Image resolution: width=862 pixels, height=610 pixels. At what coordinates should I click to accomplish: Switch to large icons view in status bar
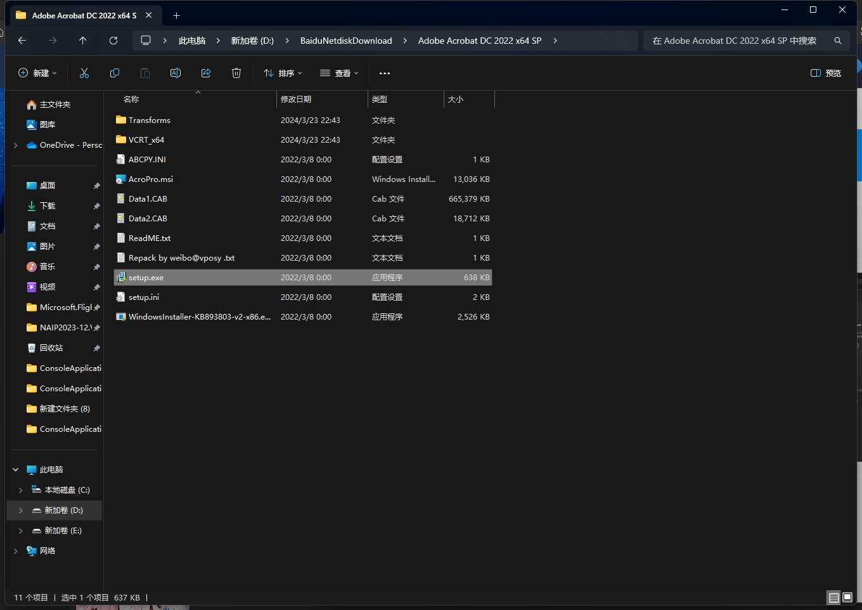[847, 597]
